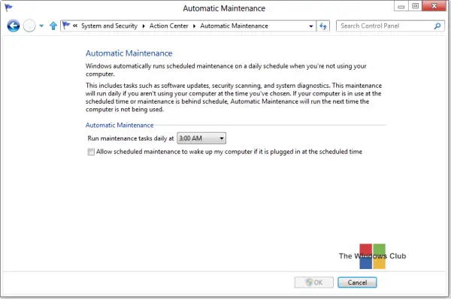Viewport: 451px width, 299px height.
Task: Click the greyed Forward navigation arrow
Action: coord(29,26)
